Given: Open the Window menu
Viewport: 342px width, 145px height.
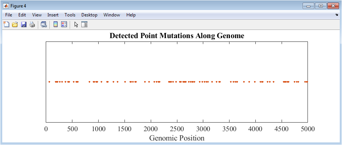Looking at the screenshot, I should pos(112,15).
